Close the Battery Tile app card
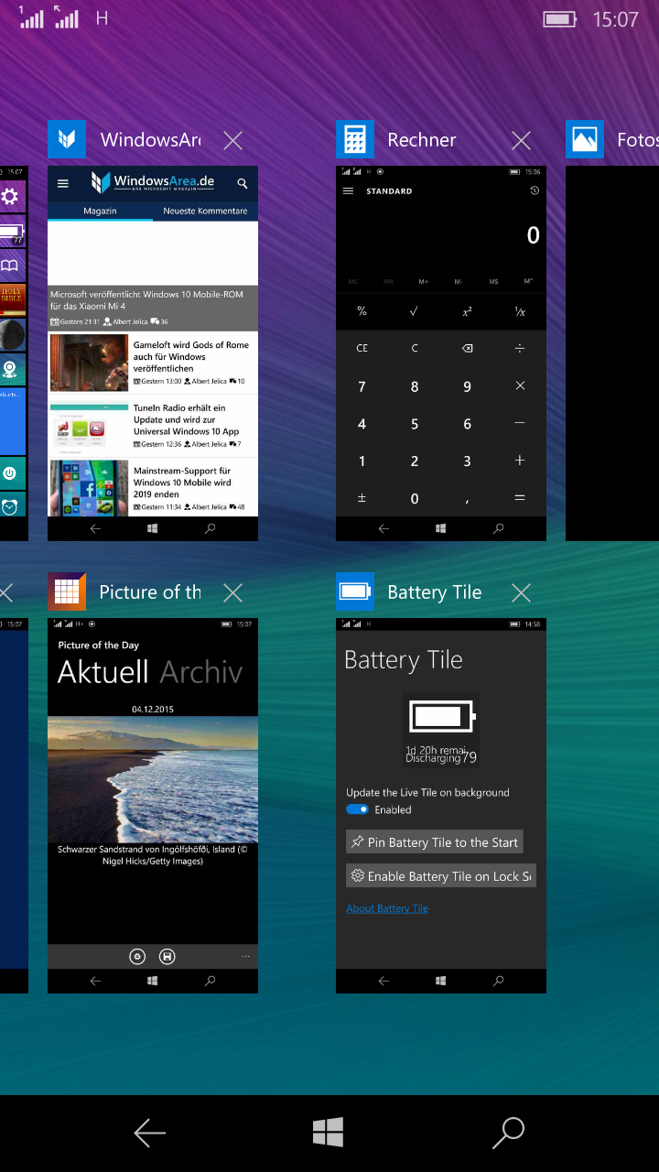The image size is (659, 1172). tap(521, 592)
